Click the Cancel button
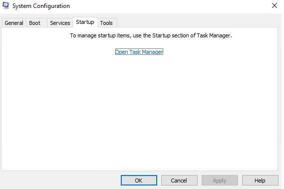The height and width of the screenshot is (189, 284). point(179,181)
